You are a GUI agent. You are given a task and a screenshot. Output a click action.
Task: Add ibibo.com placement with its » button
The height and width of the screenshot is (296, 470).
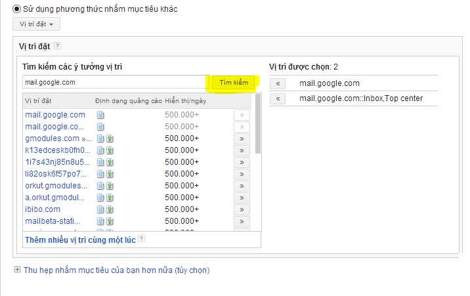click(x=242, y=210)
